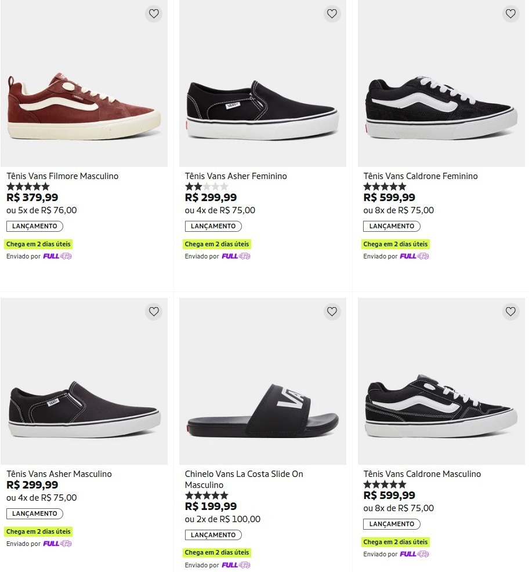This screenshot has height=572, width=529.
Task: Click Tênis Vans Caldrone Feminino product name
Action: 421,176
